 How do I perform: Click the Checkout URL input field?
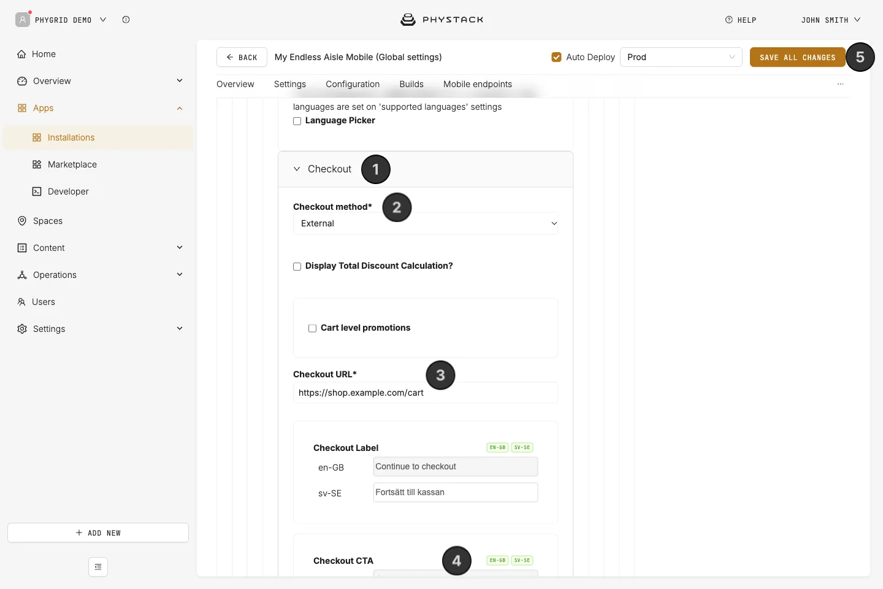pyautogui.click(x=426, y=393)
